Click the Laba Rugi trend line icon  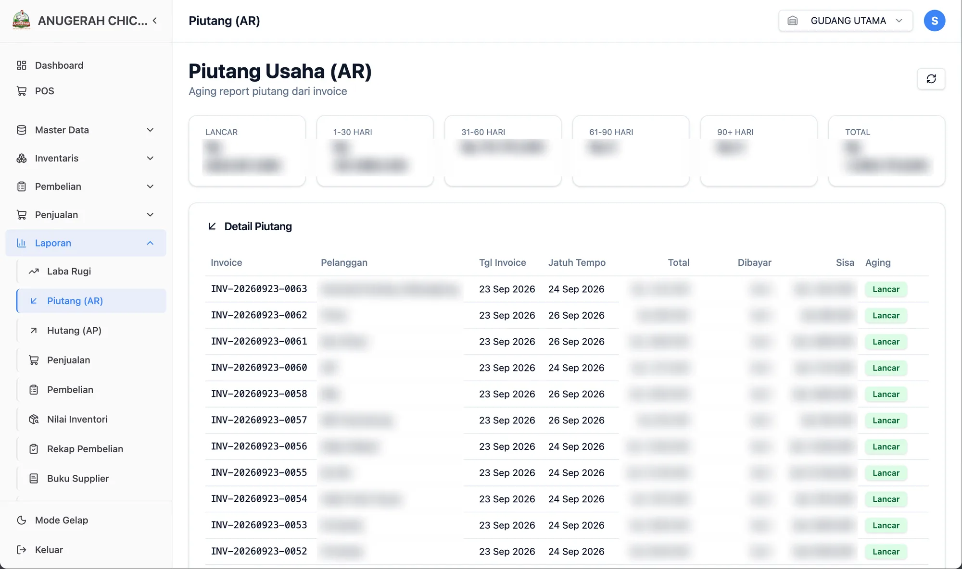[x=34, y=272]
